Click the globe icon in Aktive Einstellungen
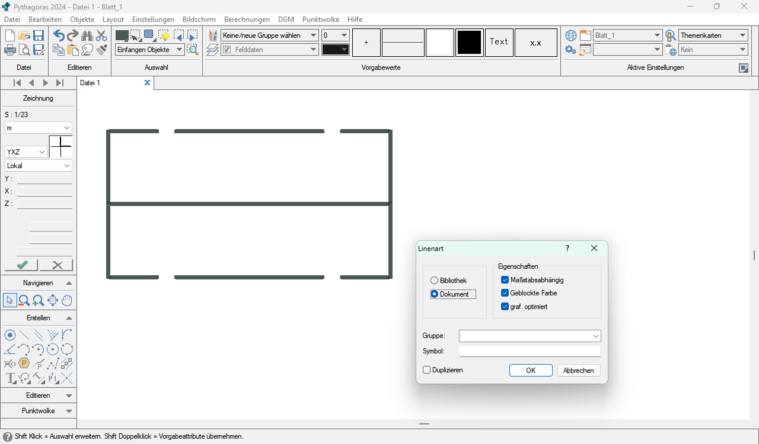The height and width of the screenshot is (444, 759). click(571, 36)
